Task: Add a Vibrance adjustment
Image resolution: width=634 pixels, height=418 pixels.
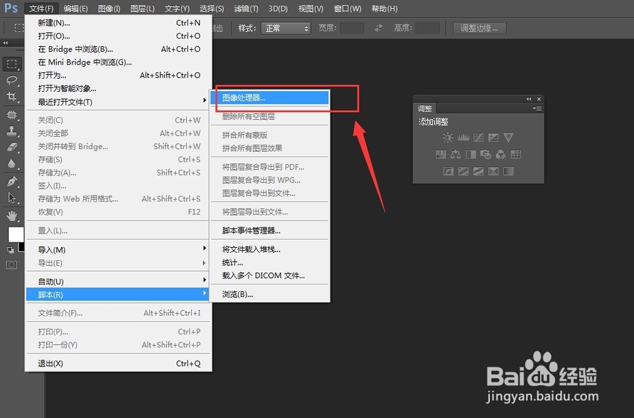Action: click(508, 137)
